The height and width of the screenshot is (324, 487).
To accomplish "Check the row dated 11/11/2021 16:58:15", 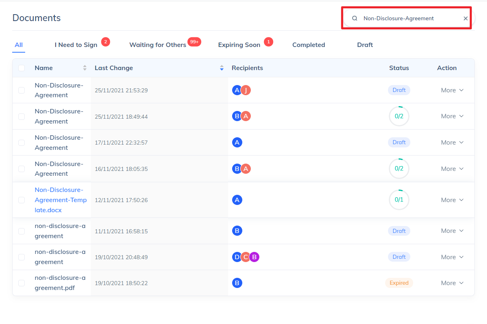I will tap(22, 231).
